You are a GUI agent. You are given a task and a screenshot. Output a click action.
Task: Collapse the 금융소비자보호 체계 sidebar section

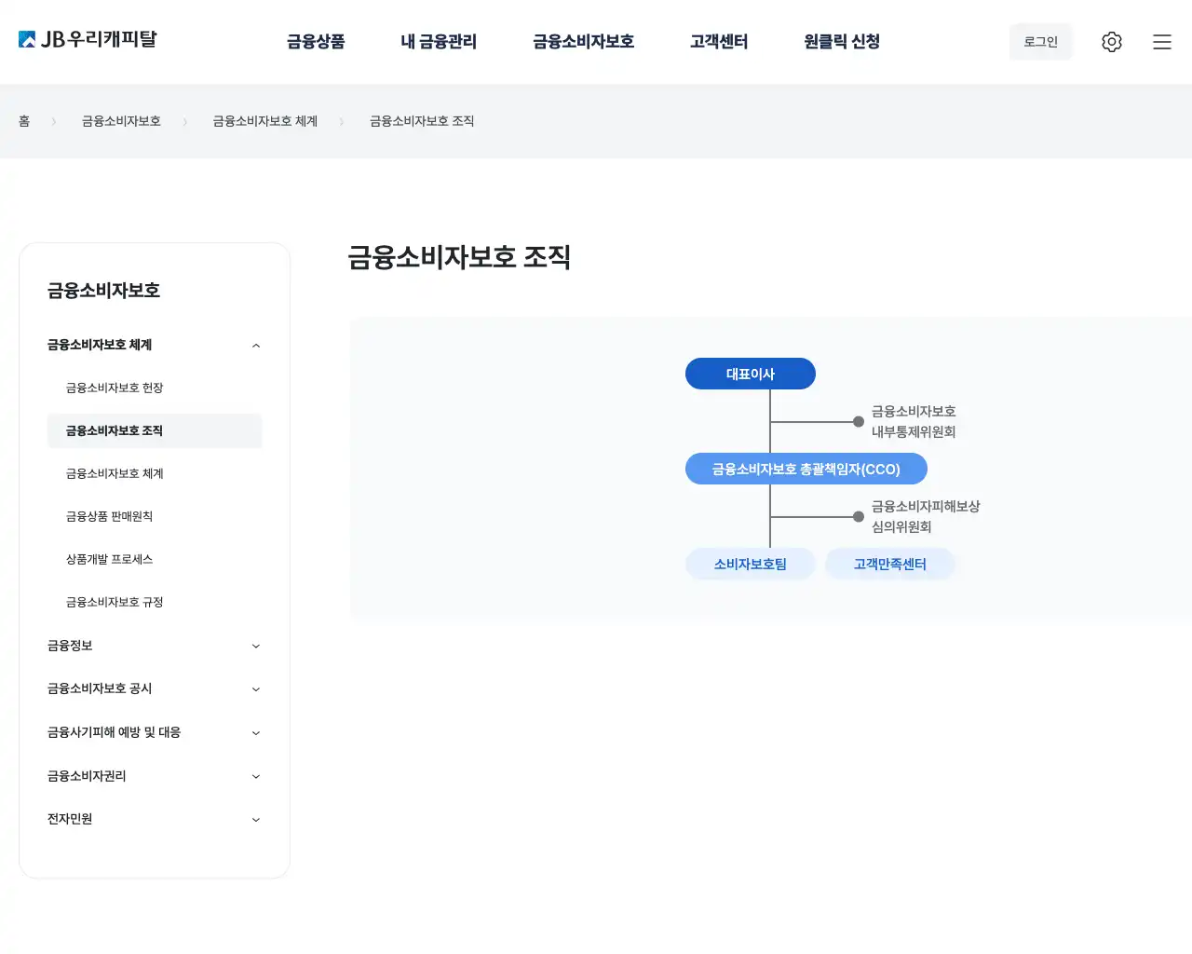(155, 345)
